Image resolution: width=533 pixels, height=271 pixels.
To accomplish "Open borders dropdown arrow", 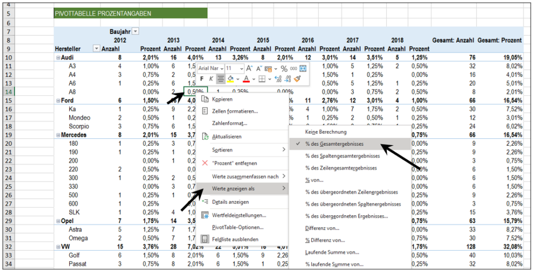I will click(x=270, y=79).
